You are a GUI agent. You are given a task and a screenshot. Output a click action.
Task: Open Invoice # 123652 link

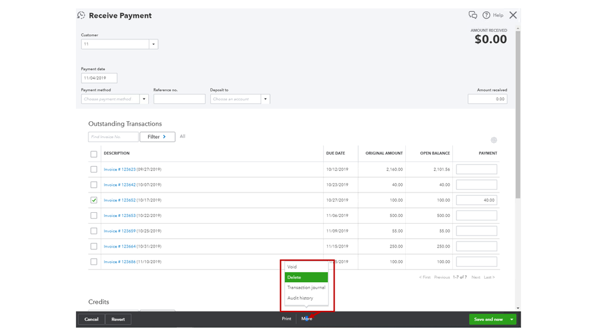(x=120, y=200)
